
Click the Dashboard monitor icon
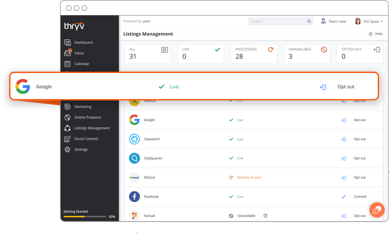(x=67, y=42)
